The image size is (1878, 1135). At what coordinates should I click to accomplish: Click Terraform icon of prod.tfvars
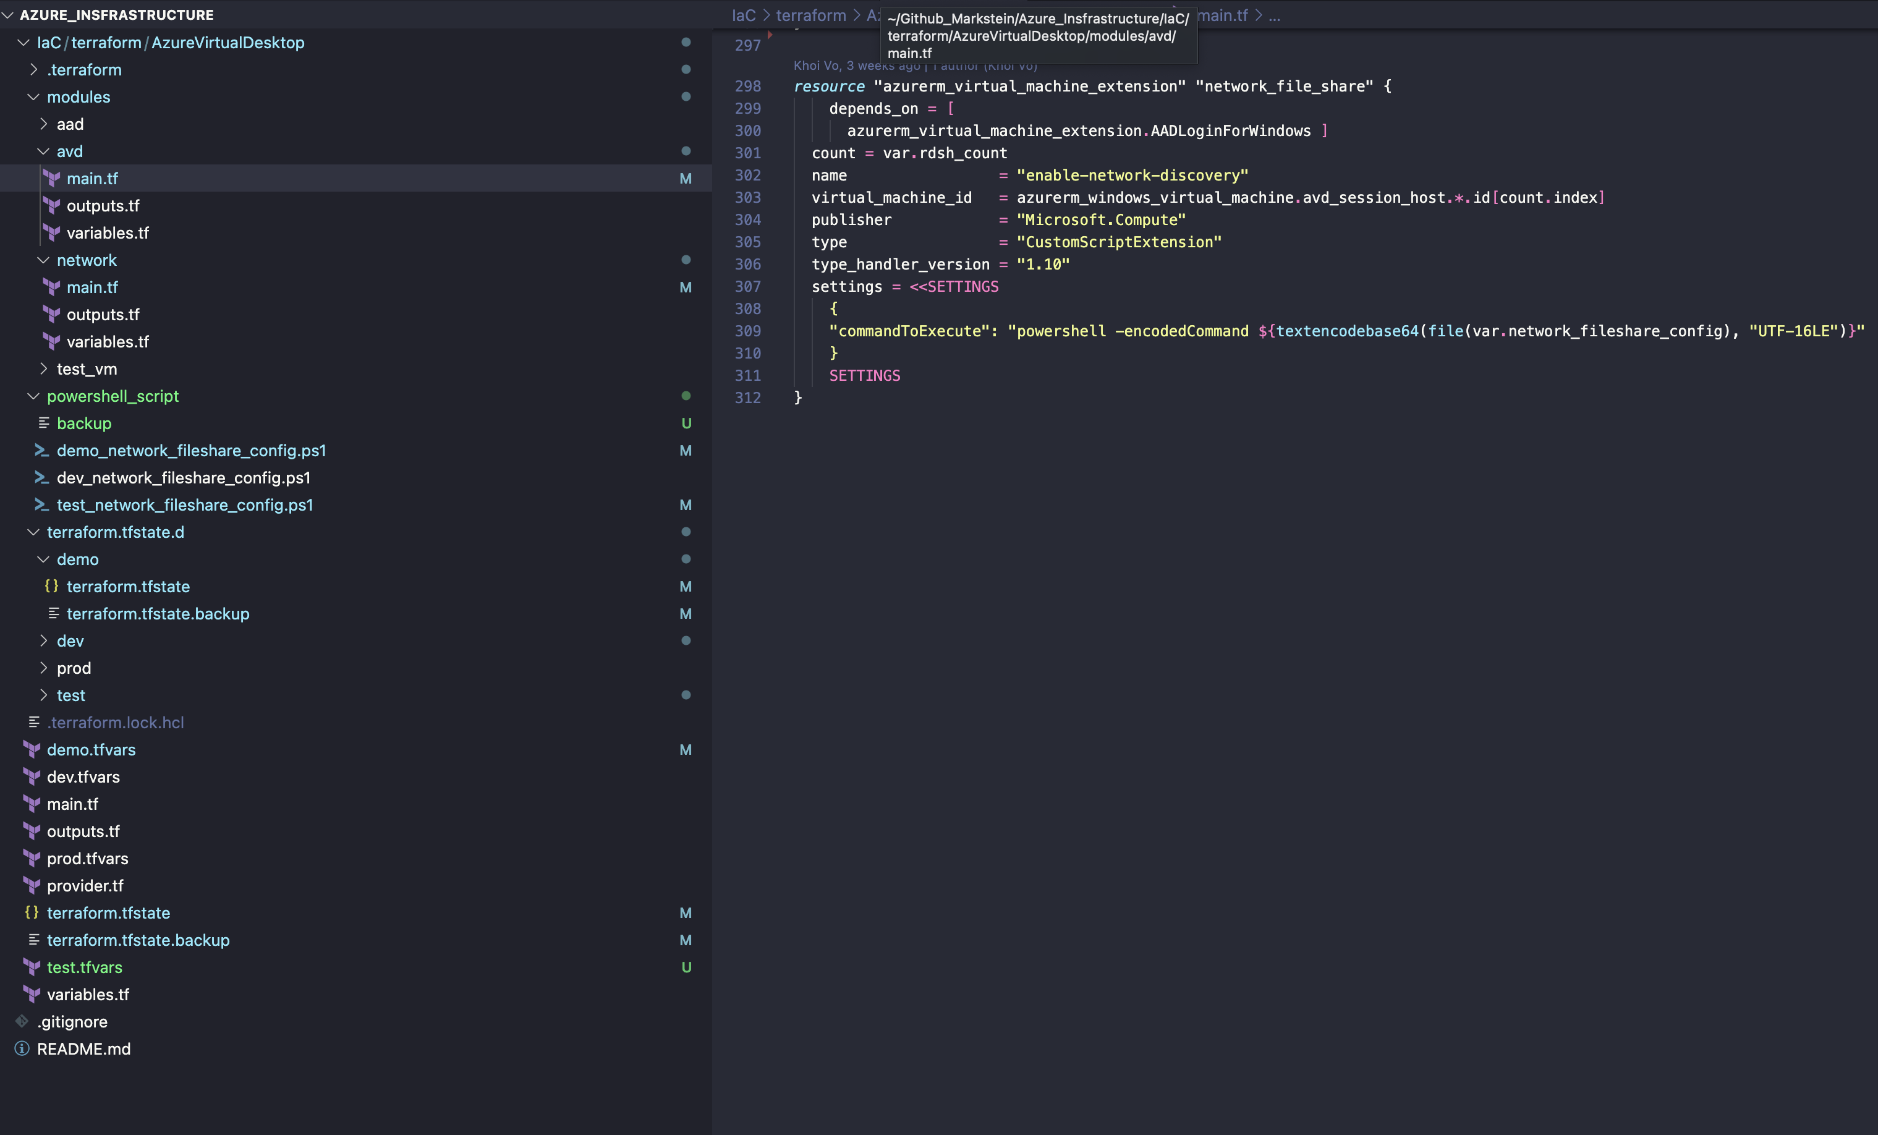coord(32,858)
